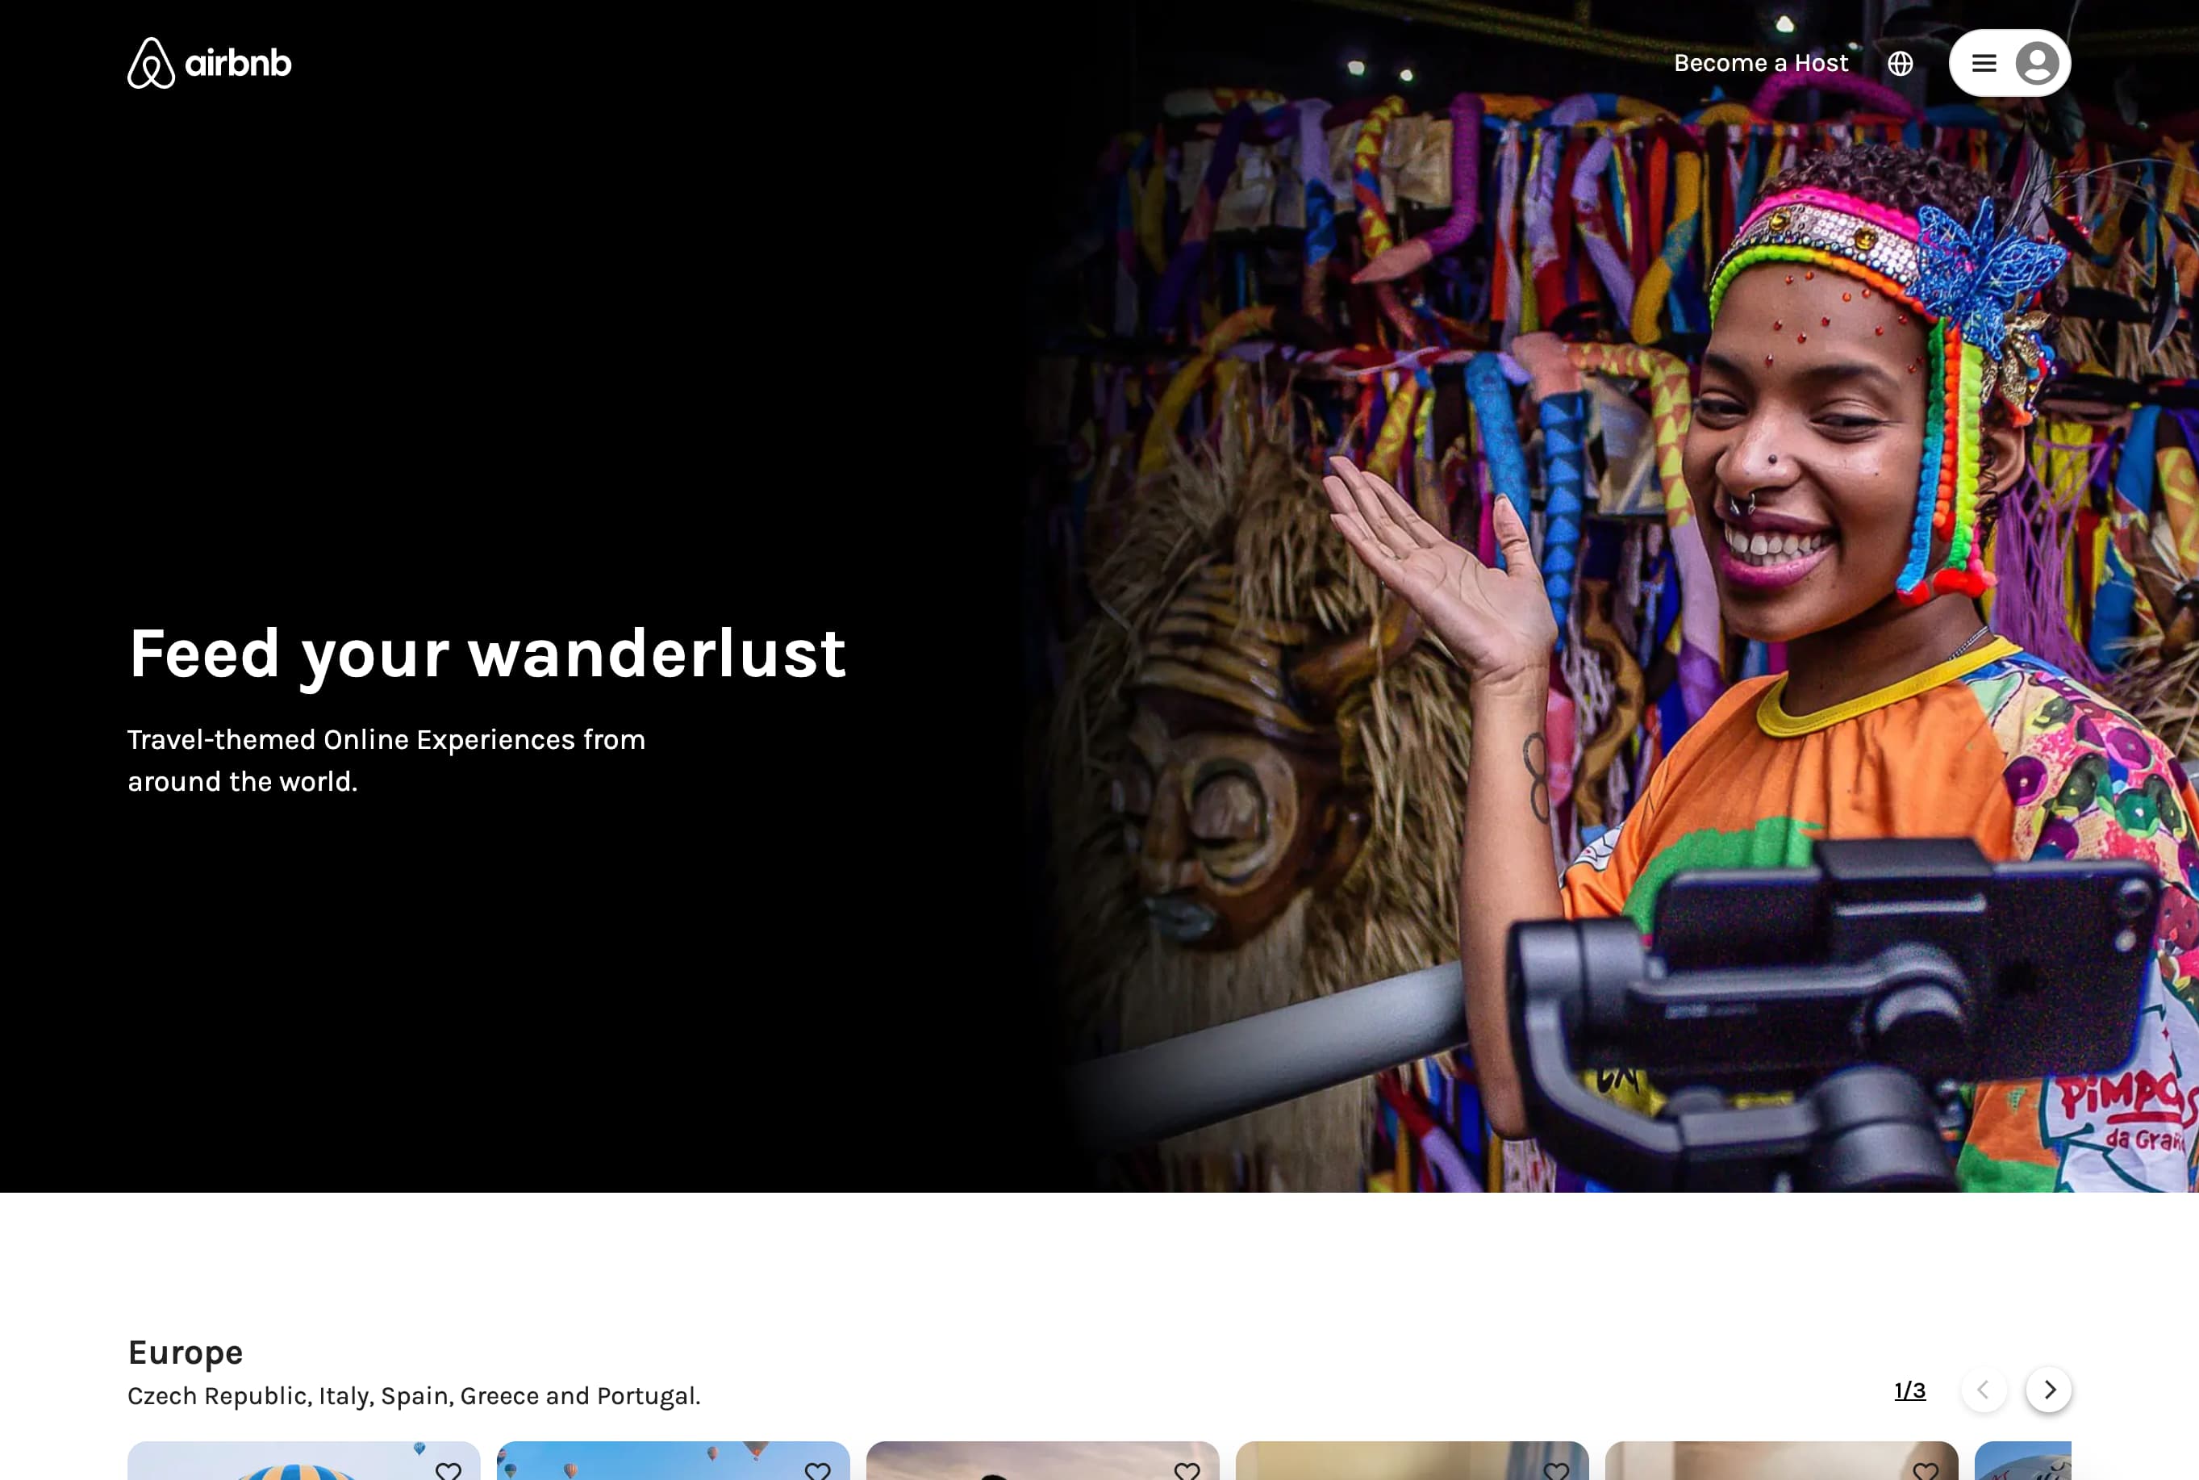Save the fifth Europe card via heart

point(1926,1470)
